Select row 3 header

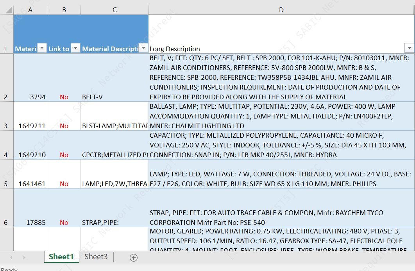click(x=7, y=116)
